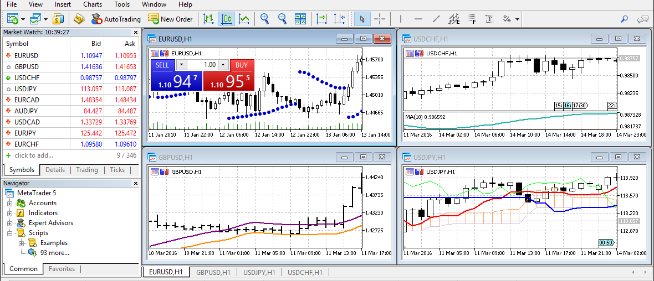Click the Profiles toolbar icon
The width and height of the screenshot is (654, 281).
coord(35,19)
